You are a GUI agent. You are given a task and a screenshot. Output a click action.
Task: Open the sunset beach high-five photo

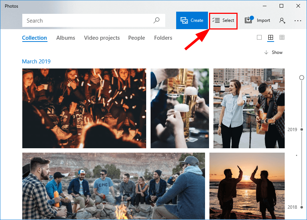247,186
